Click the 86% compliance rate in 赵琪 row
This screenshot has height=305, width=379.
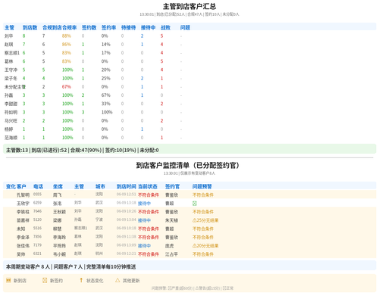click(67, 45)
